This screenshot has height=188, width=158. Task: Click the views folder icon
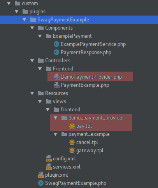49,102
